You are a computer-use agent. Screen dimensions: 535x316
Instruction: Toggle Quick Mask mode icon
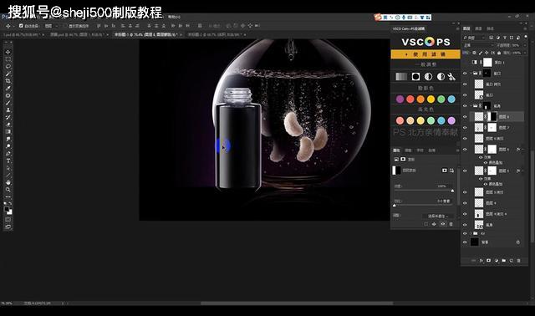pos(8,219)
